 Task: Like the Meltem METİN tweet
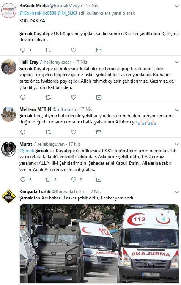click(74, 132)
